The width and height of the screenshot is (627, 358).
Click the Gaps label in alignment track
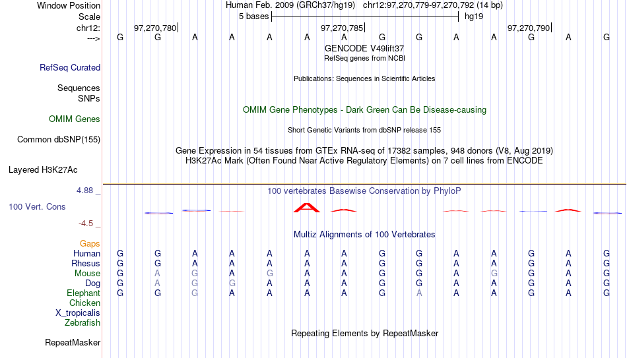(90, 244)
